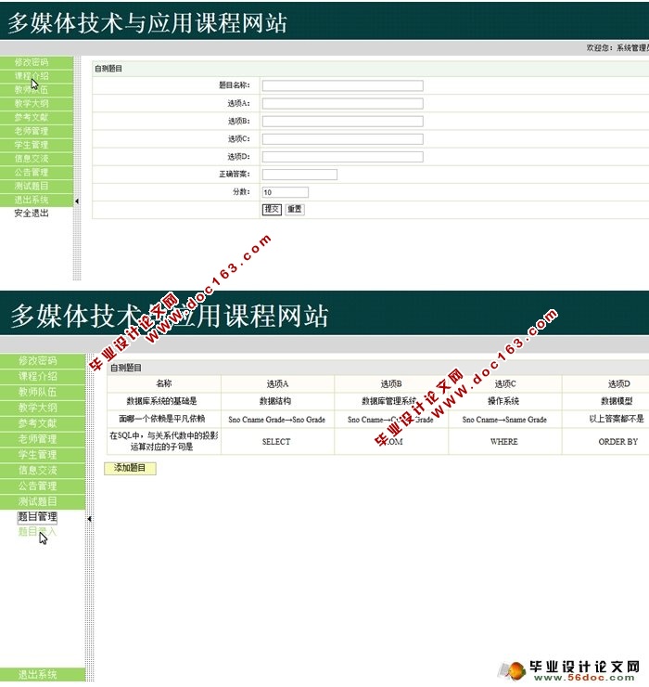Open 修改密码 menu on the list page
The height and width of the screenshot is (687, 649).
pos(43,360)
